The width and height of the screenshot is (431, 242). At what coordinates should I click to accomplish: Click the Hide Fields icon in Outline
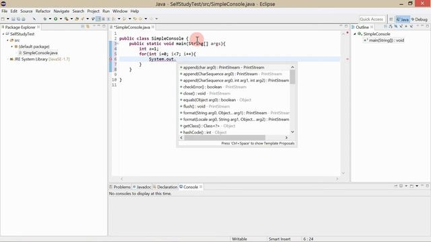coord(396,26)
